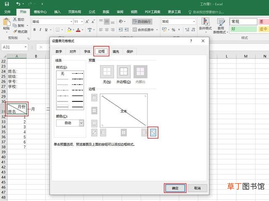The width and height of the screenshot is (269, 201).
Task: Decrease font size with the smaller A
Action: click(x=93, y=21)
